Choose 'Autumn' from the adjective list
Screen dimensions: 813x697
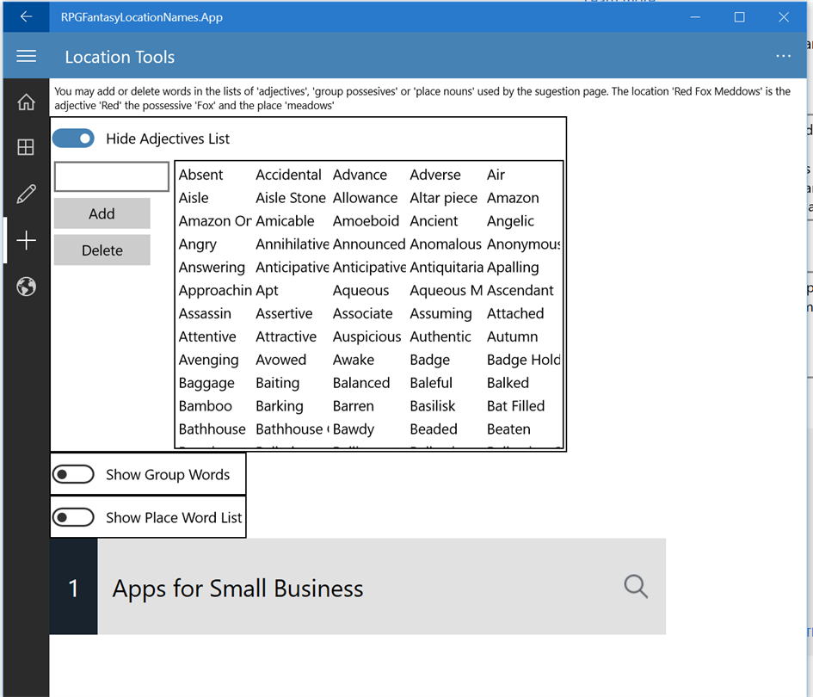512,336
